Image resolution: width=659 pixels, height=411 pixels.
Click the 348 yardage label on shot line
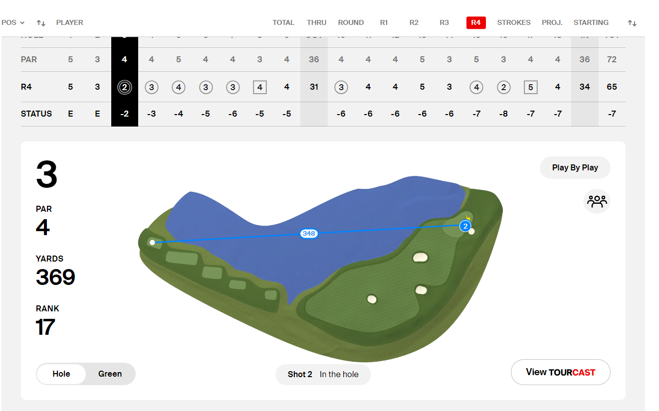(309, 233)
